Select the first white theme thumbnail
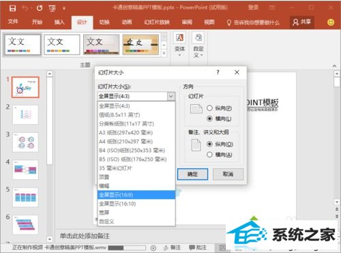The width and height of the screenshot is (341, 253). pyautogui.click(x=23, y=44)
